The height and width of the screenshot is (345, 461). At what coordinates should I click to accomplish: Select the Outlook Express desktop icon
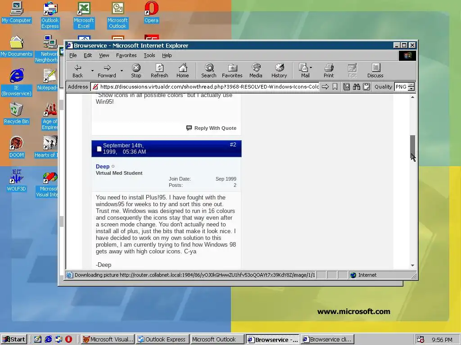[x=50, y=15]
